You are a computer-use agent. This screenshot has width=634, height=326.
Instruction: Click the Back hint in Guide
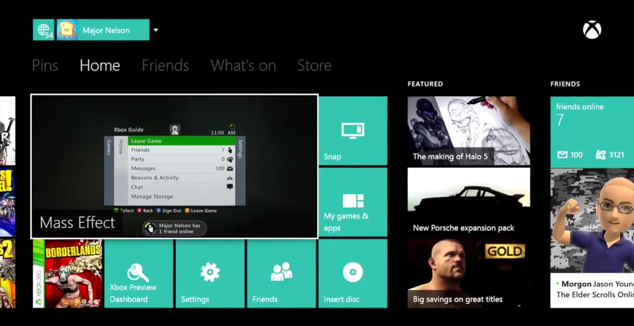click(145, 210)
